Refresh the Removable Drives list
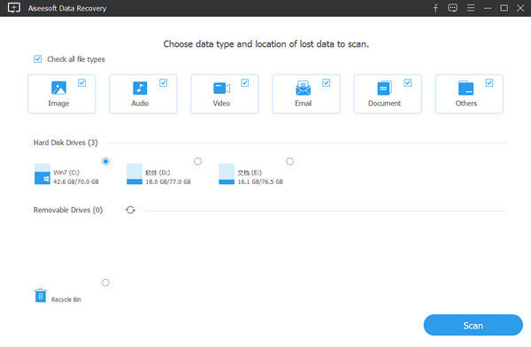 tap(130, 210)
